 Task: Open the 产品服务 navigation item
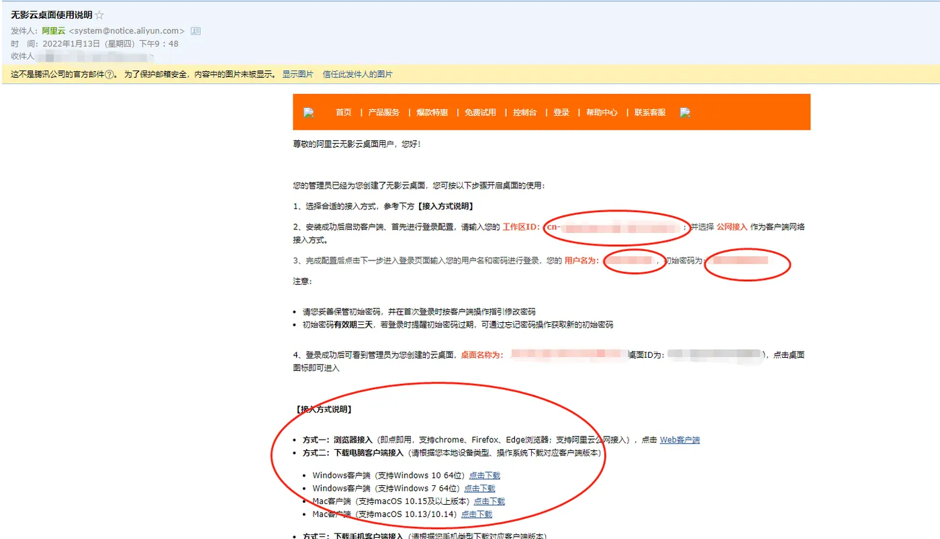(x=384, y=112)
